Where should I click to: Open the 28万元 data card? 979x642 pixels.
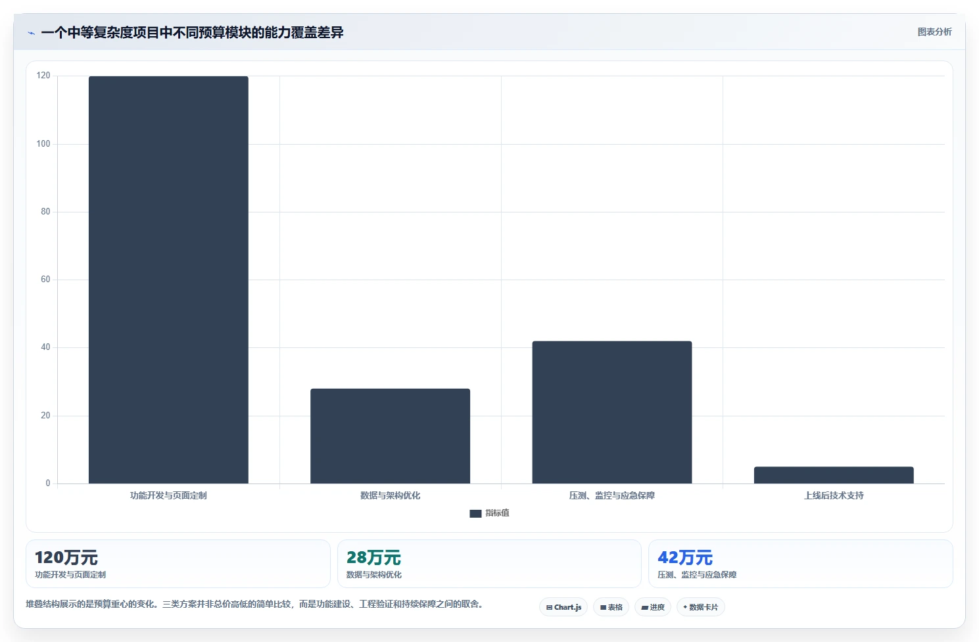[489, 564]
